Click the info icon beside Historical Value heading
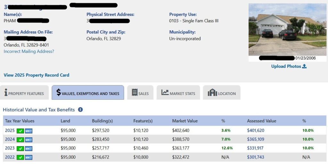Screen dimensions: 328x165 pos(80,110)
